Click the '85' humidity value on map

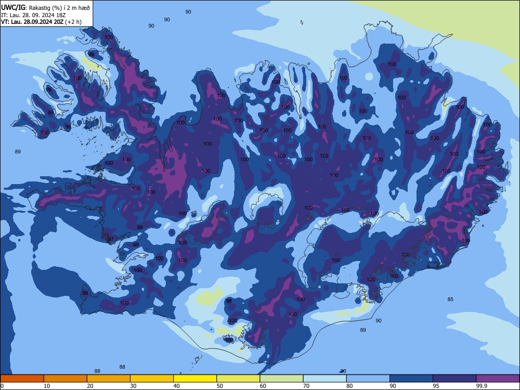(x=450, y=299)
